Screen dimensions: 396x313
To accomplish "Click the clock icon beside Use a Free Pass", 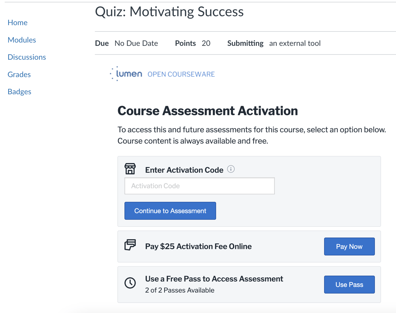I will point(130,283).
